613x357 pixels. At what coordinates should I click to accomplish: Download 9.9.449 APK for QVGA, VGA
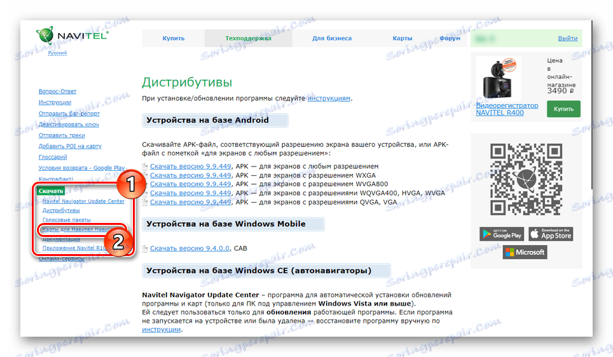[x=190, y=203]
